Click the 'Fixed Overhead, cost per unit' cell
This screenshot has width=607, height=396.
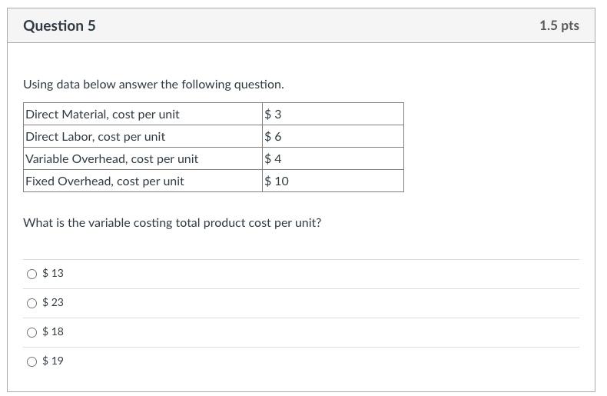click(x=143, y=181)
